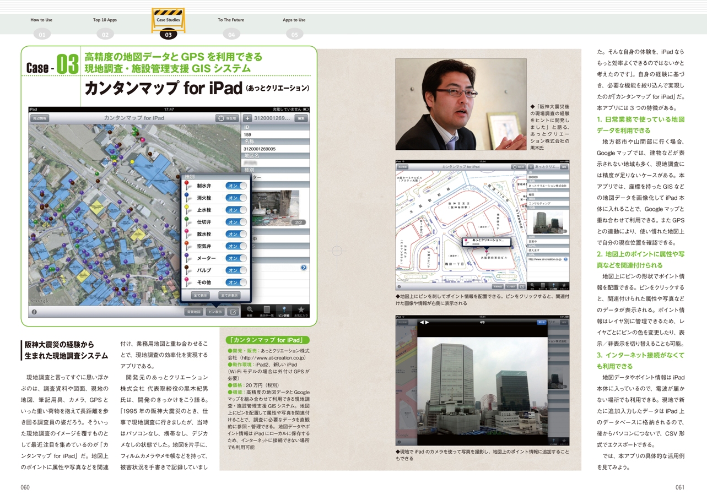707x500 pixels.
Task: Open お気に入り star tab in aerial-map screenshot
Action: (301, 311)
